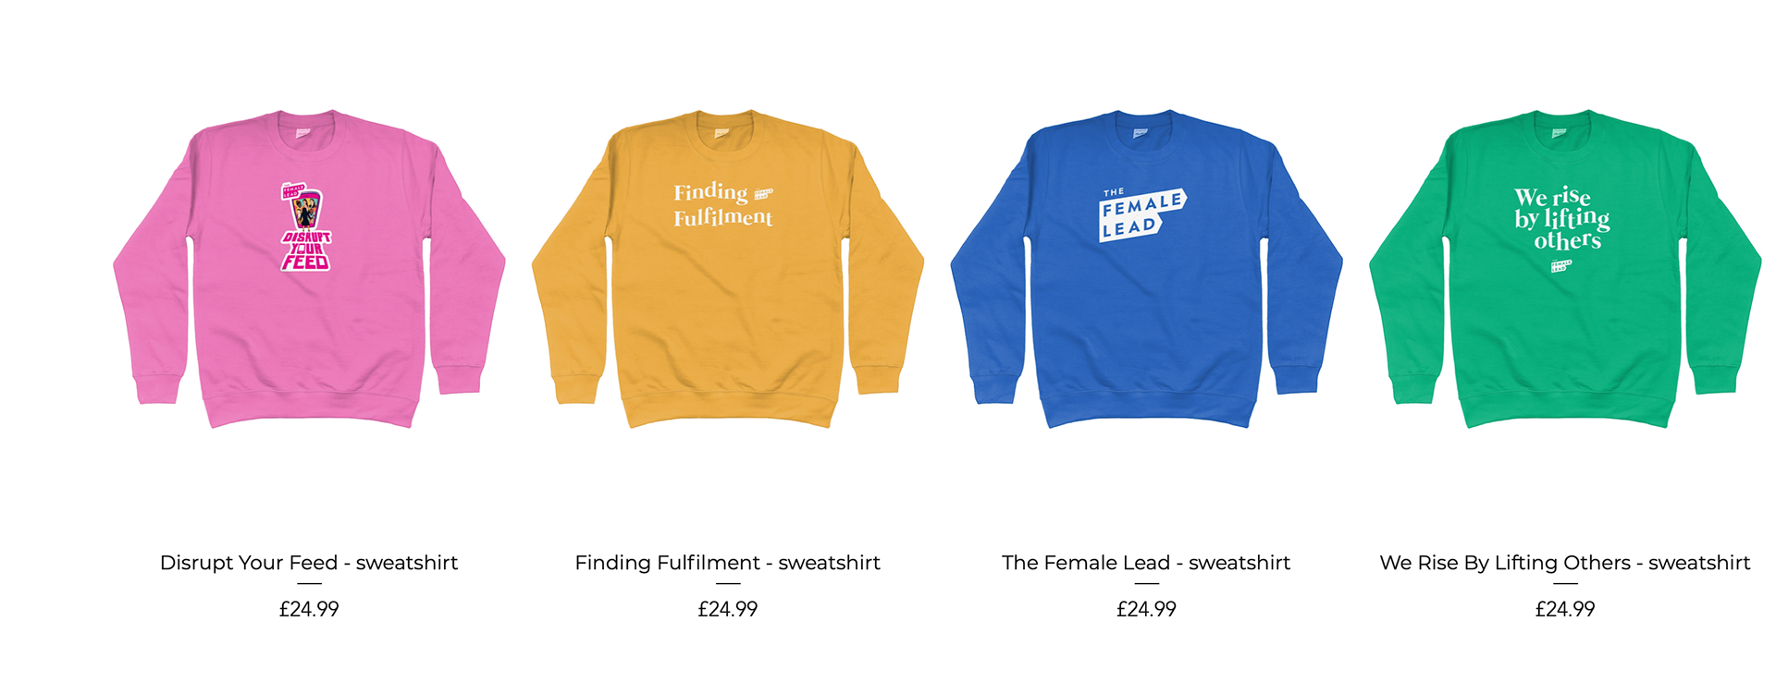Select the £24.99 price under Disrupt Your Feed
The width and height of the screenshot is (1776, 694).
tap(309, 609)
